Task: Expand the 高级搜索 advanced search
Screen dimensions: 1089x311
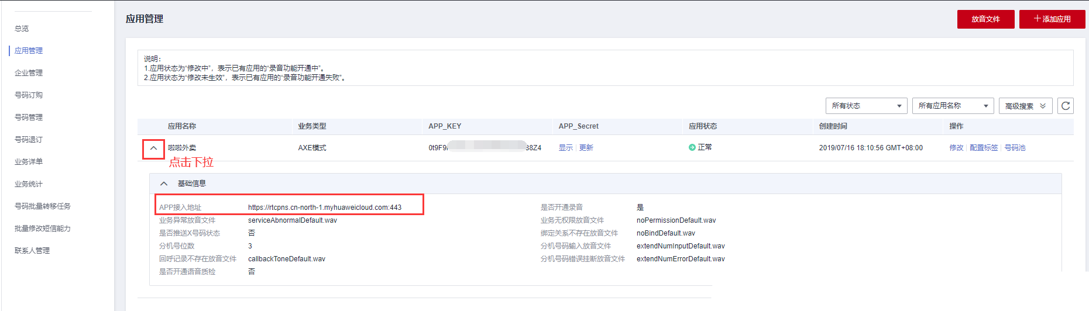Action: (1025, 106)
